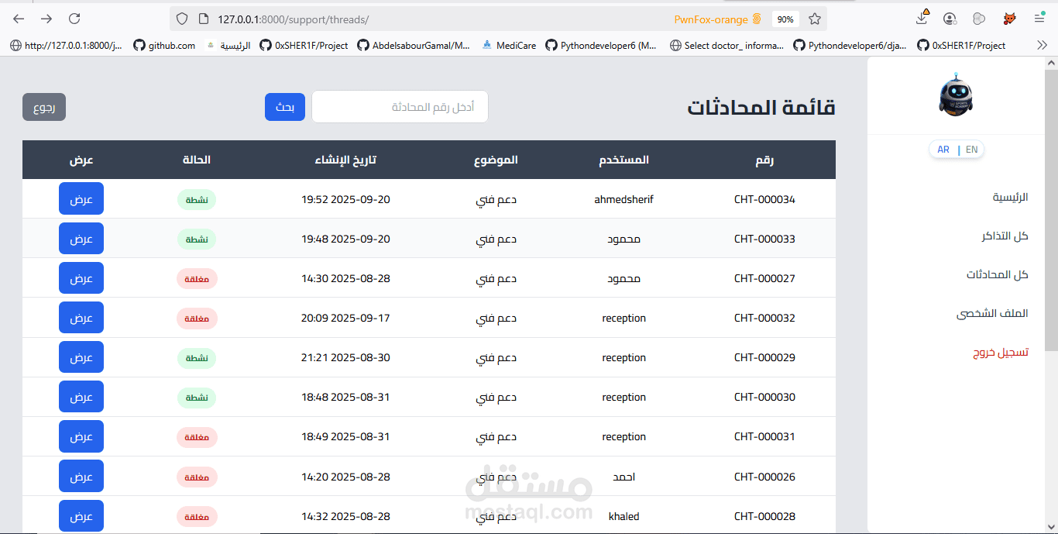
Task: Click the نشطة status badge for CHT-000034
Action: (x=197, y=199)
